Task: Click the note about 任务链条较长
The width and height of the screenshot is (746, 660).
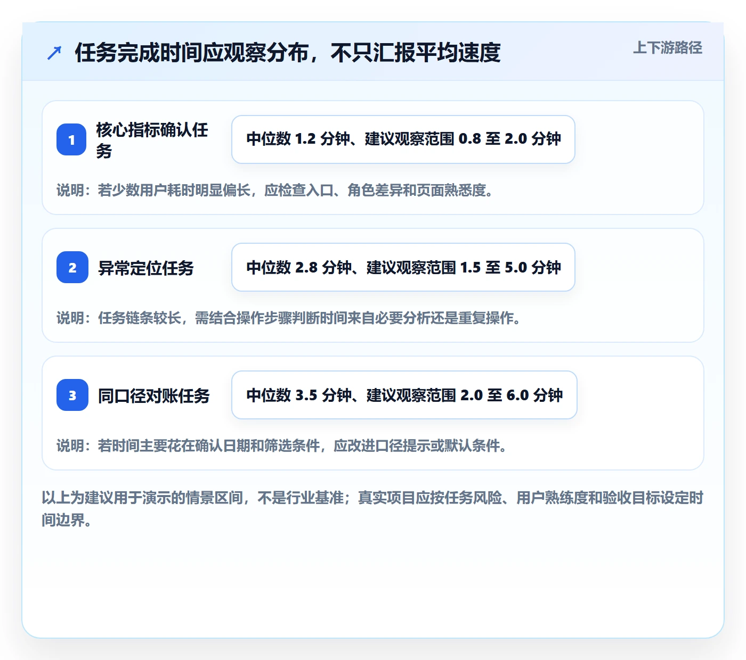Action: tap(288, 318)
